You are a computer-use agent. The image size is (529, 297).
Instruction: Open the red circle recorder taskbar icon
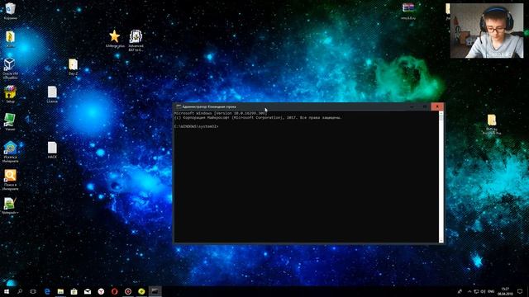(128, 291)
